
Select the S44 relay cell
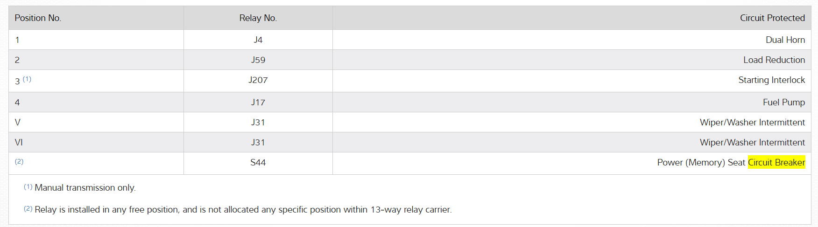coord(258,162)
